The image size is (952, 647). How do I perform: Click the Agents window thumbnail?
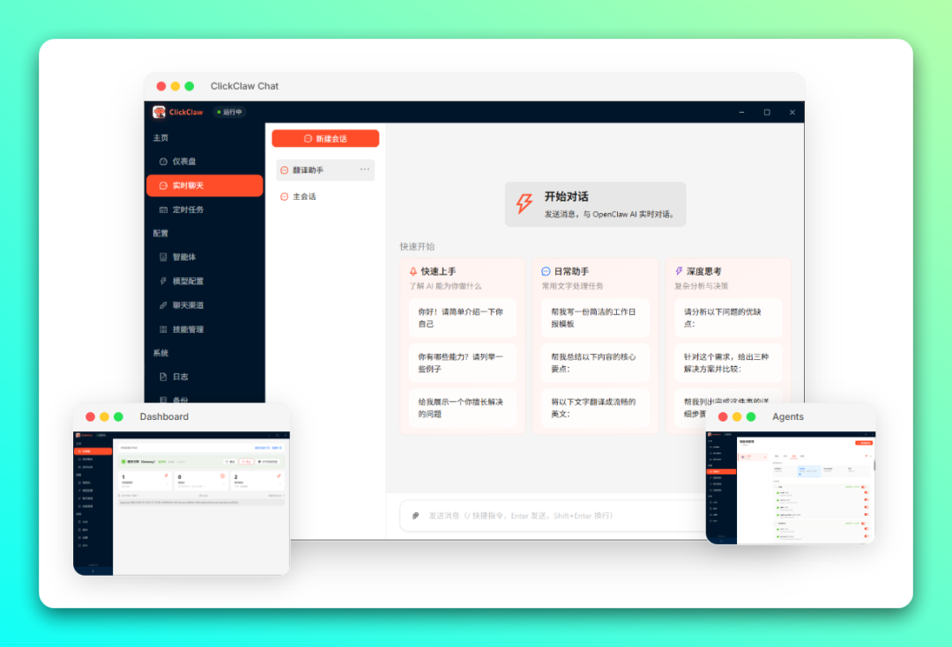point(791,474)
